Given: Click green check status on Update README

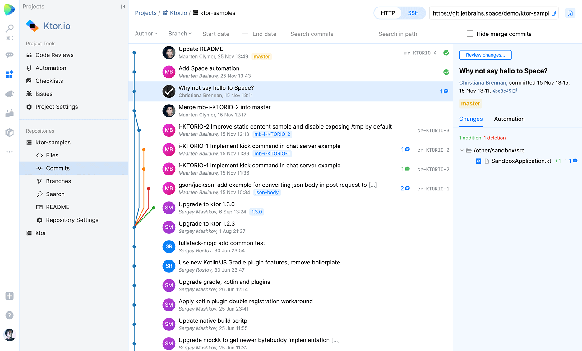Looking at the screenshot, I should pos(446,53).
